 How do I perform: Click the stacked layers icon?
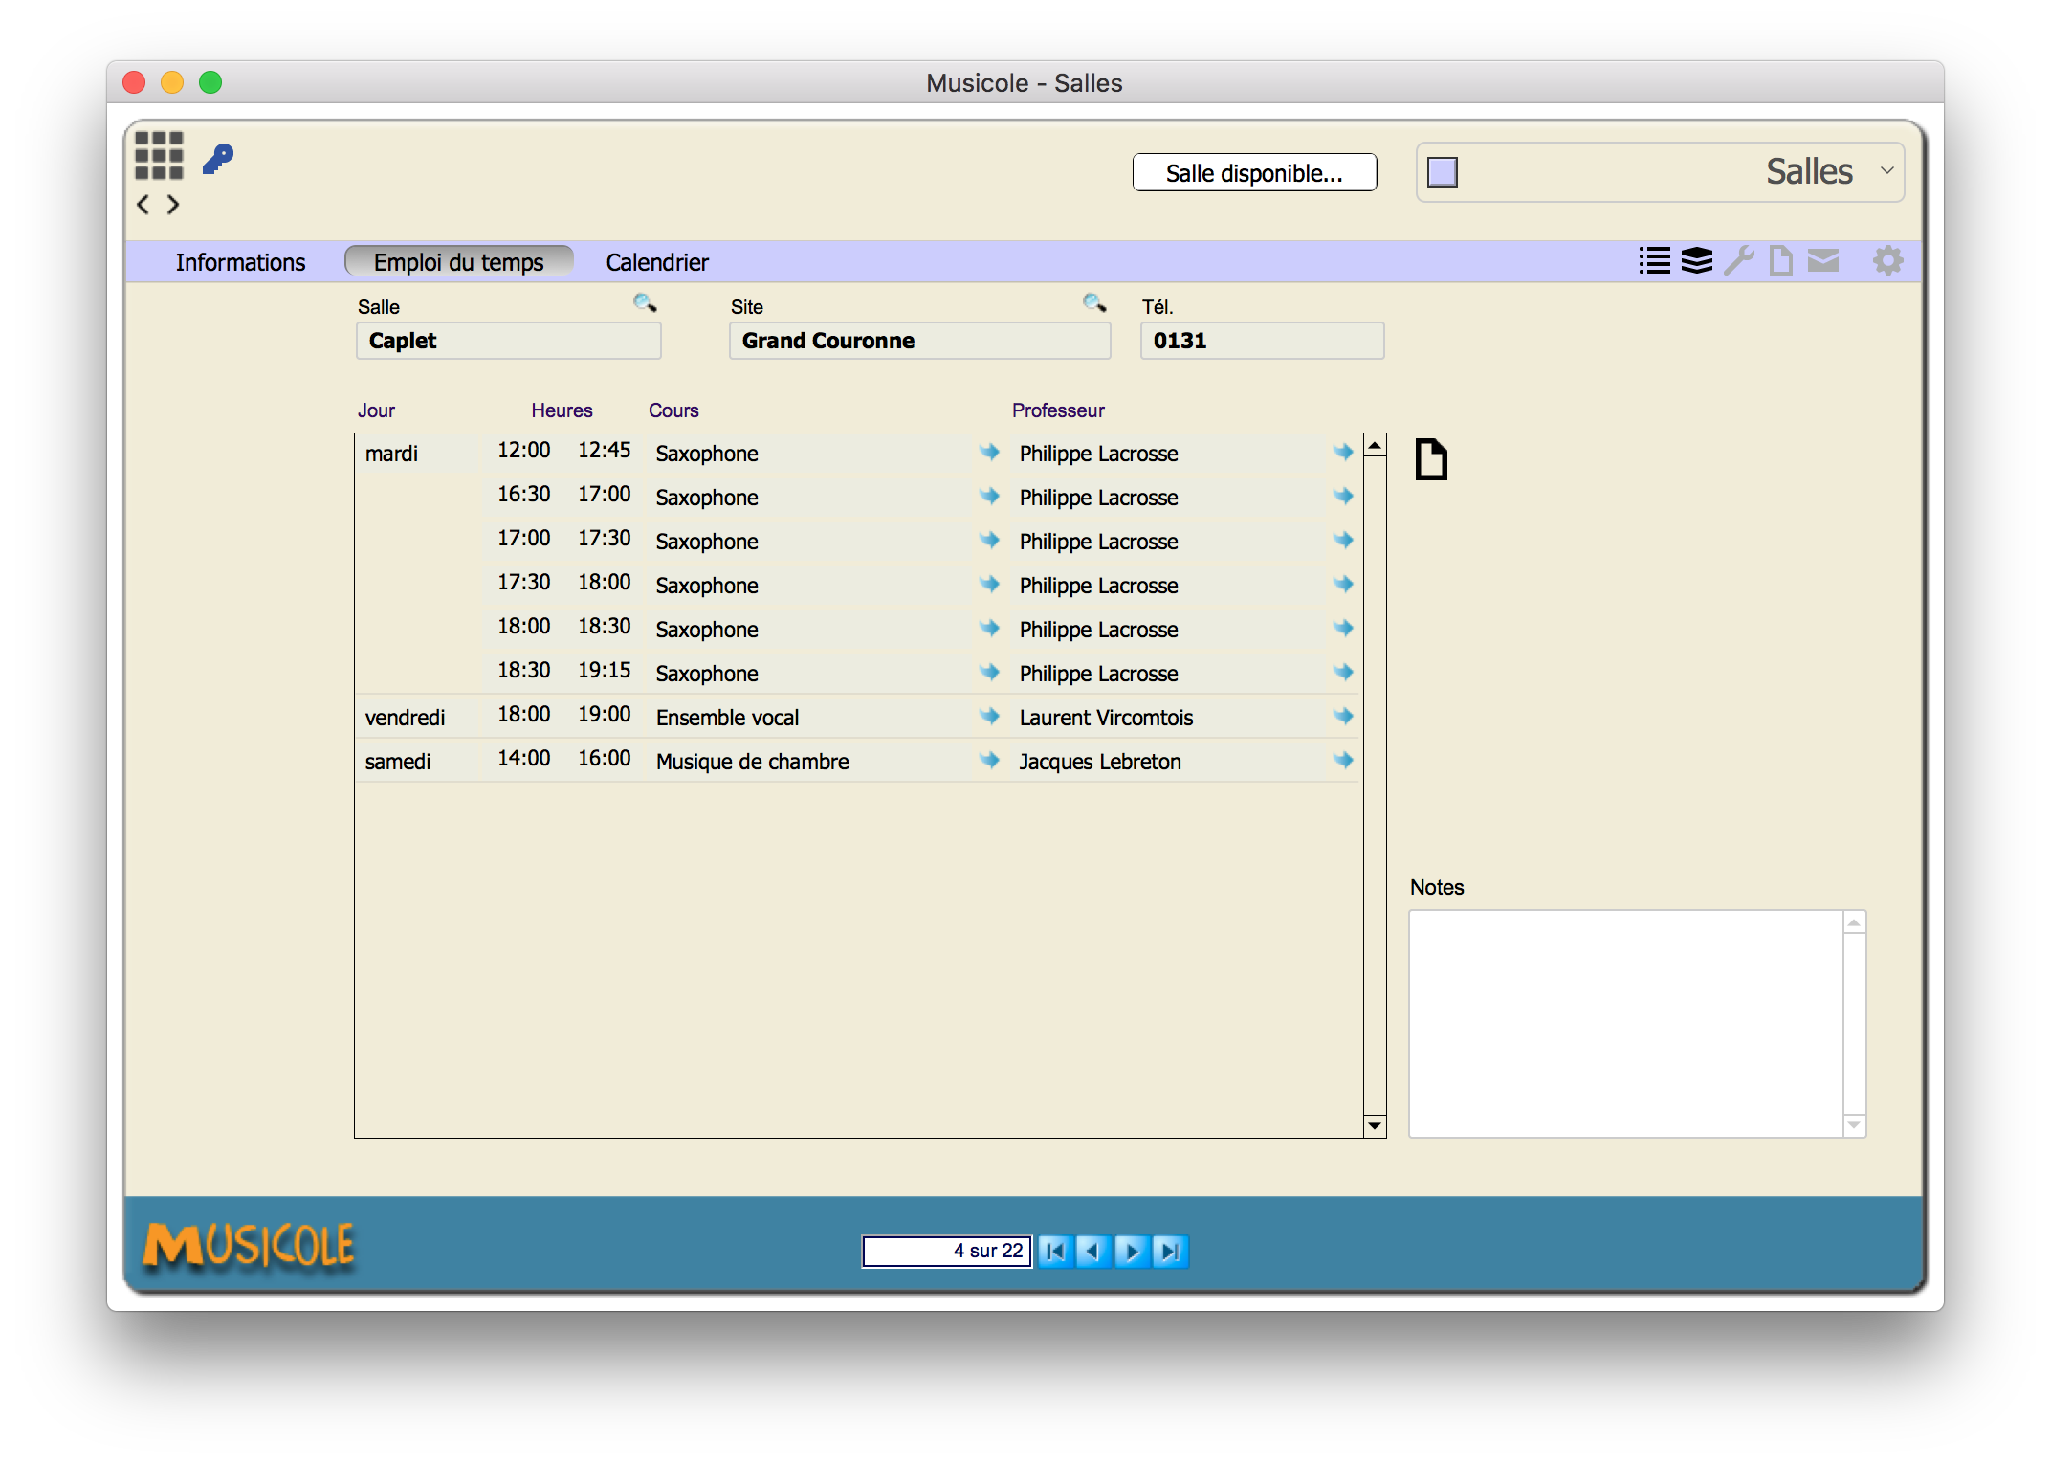point(1697,260)
